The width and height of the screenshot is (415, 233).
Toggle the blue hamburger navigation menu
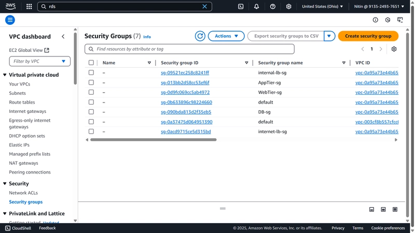point(10,20)
